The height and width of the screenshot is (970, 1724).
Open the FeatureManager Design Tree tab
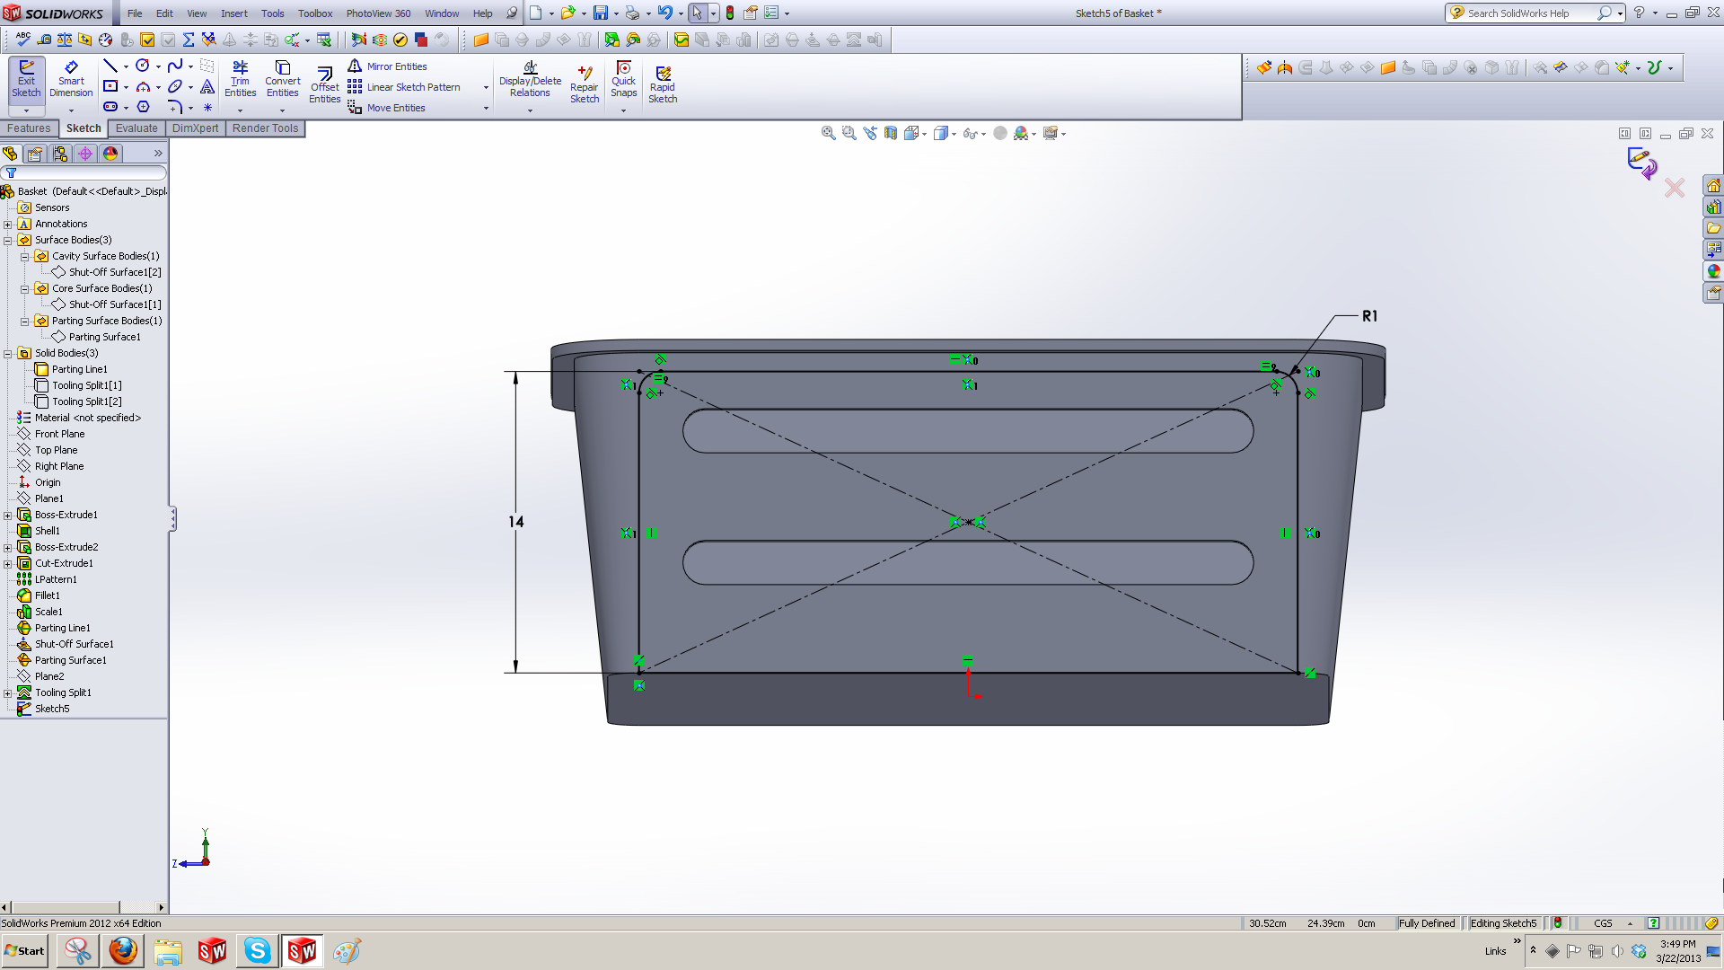point(10,154)
